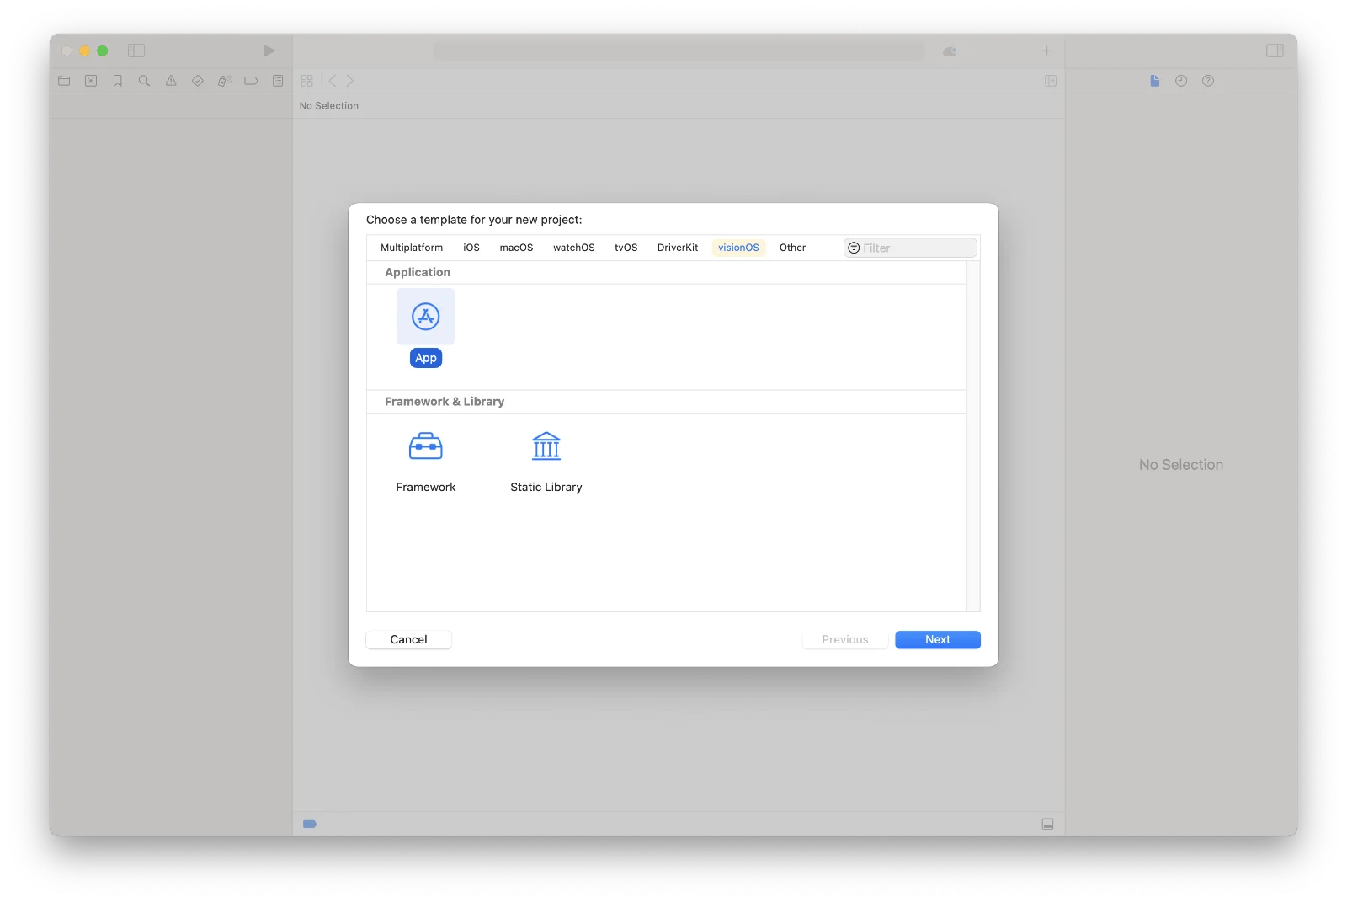
Task: Click into the template Filter field
Action: click(x=910, y=248)
